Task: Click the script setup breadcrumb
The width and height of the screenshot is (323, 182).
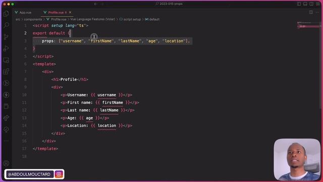Action: (x=130, y=19)
